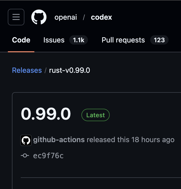The image size is (181, 189).
Task: Open the github-actions avatar image
Action: (x=26, y=140)
